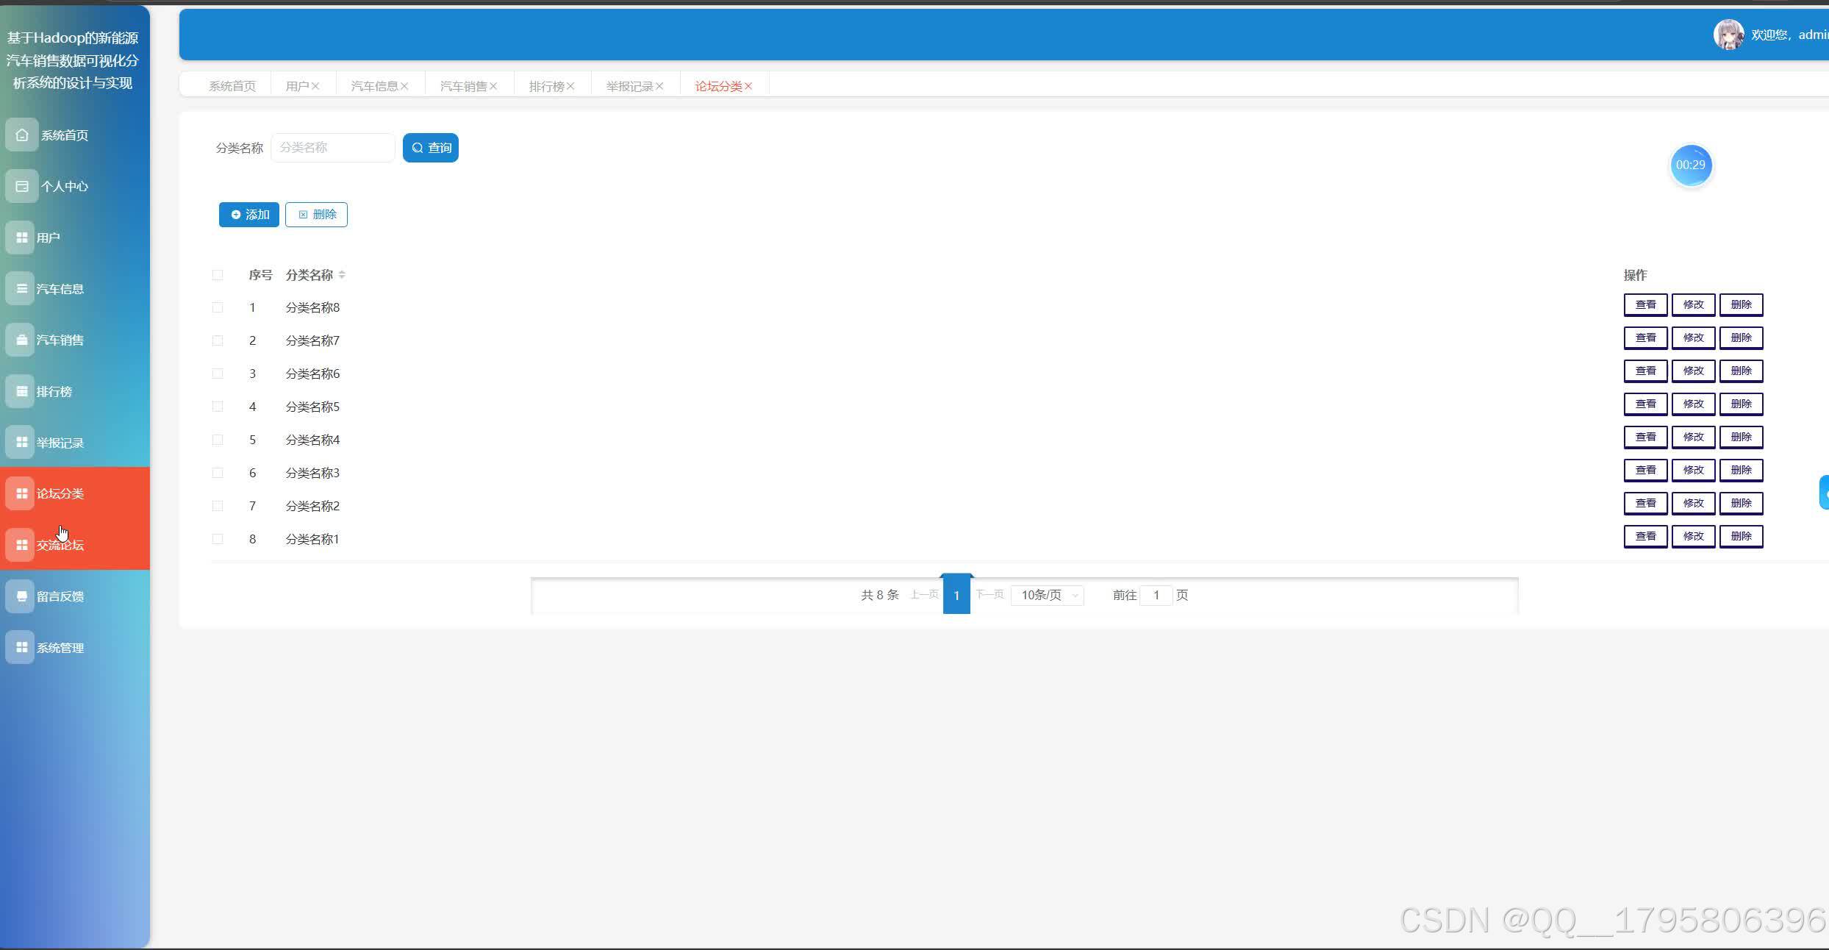Open the 10条/页 page size dropdown
This screenshot has height=950, width=1829.
(1048, 595)
